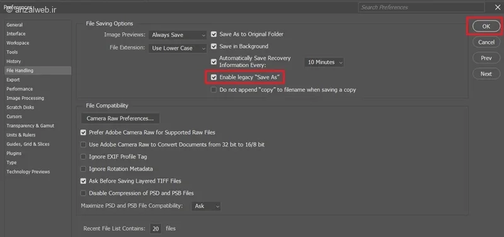Viewport: 504px width, 237px height.
Task: Open Image Previews dropdown
Action: (x=178, y=35)
